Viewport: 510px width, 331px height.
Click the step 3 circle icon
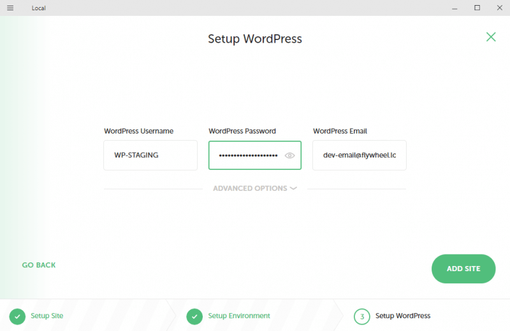coord(361,316)
